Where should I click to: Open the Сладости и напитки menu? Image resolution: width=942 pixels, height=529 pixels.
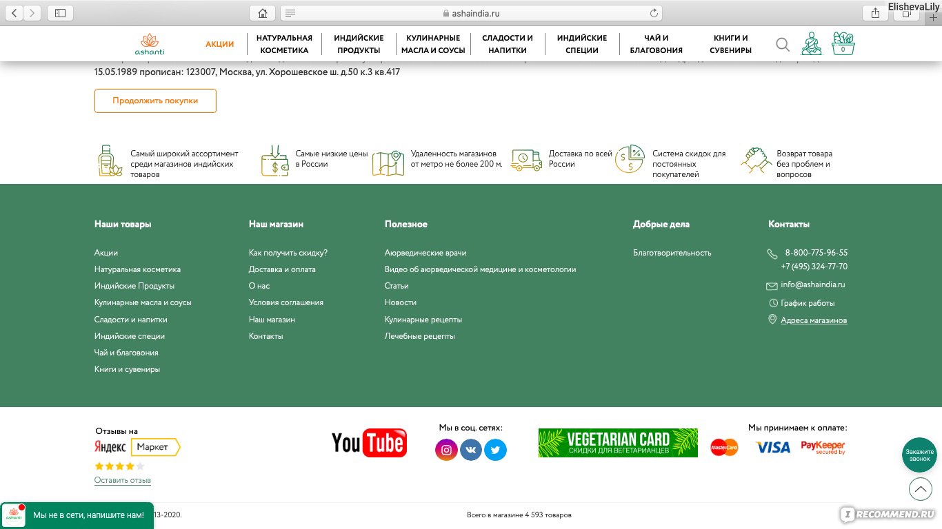[x=508, y=44]
